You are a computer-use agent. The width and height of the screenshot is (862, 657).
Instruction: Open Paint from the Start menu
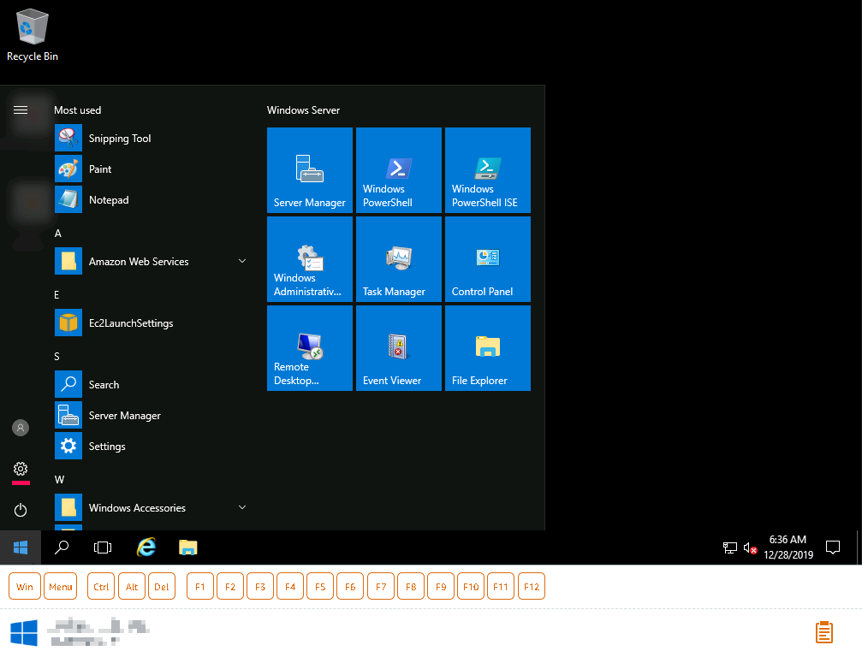(152, 169)
